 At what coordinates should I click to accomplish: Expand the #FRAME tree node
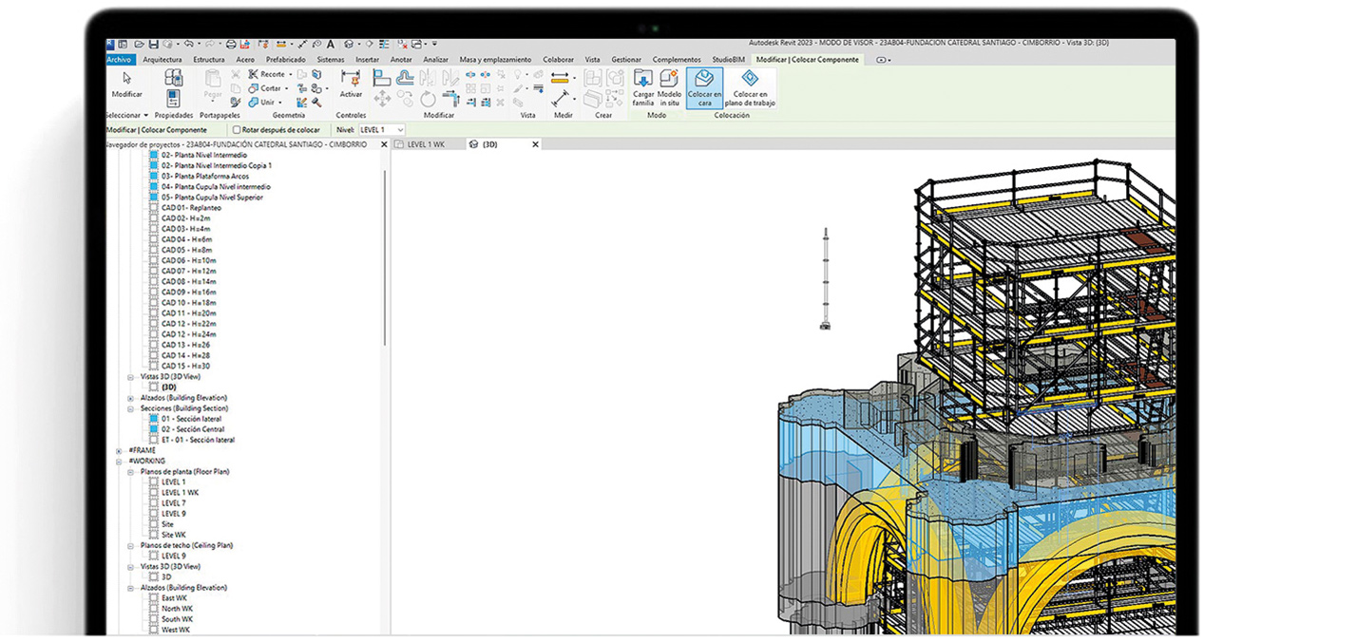point(119,451)
